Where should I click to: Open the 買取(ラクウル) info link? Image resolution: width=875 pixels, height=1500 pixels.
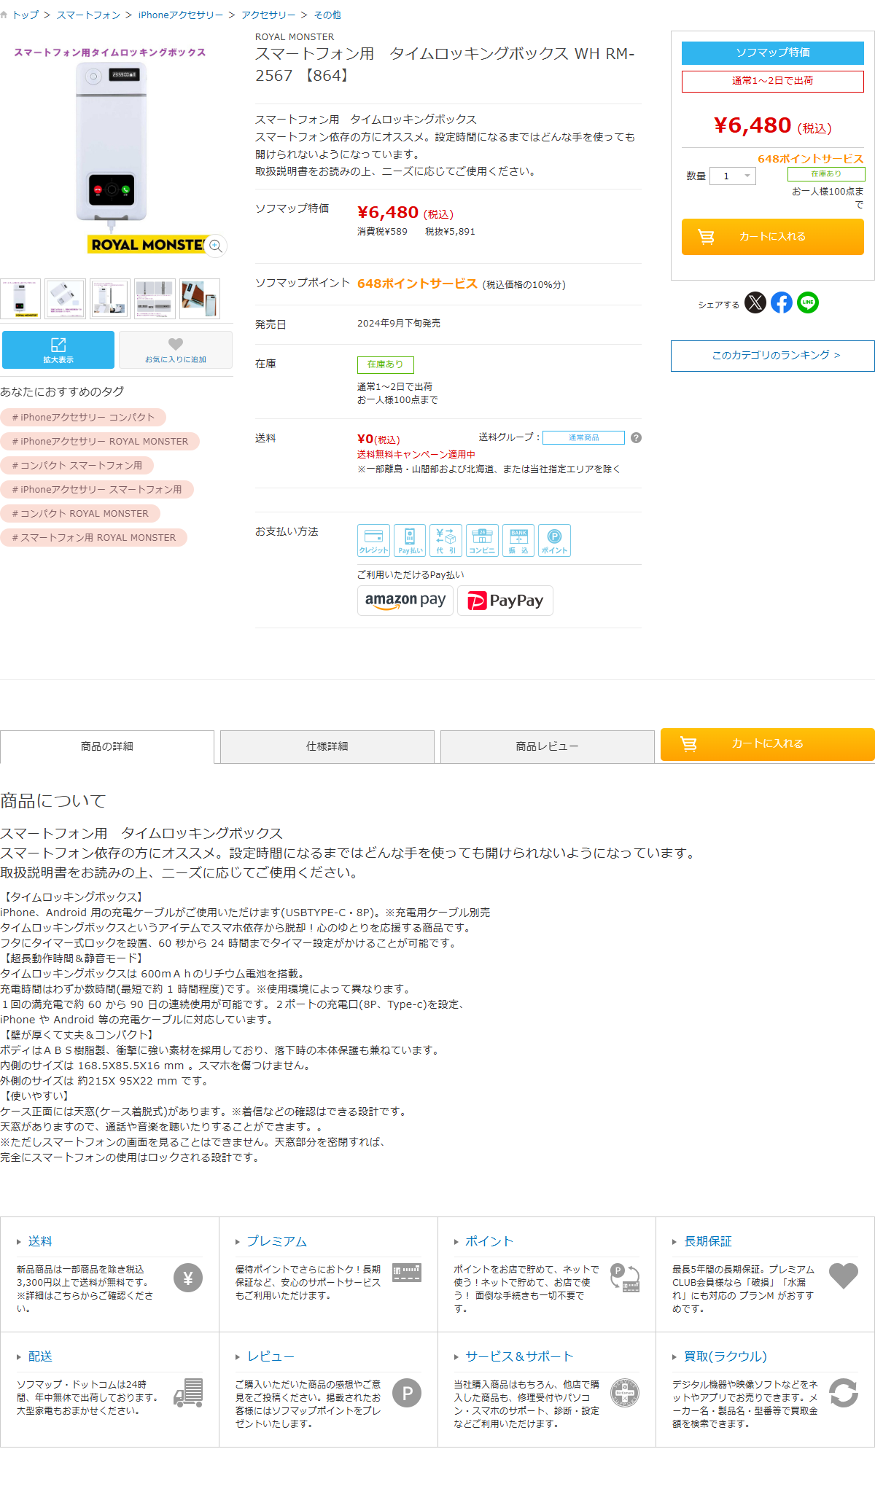[x=726, y=1356]
